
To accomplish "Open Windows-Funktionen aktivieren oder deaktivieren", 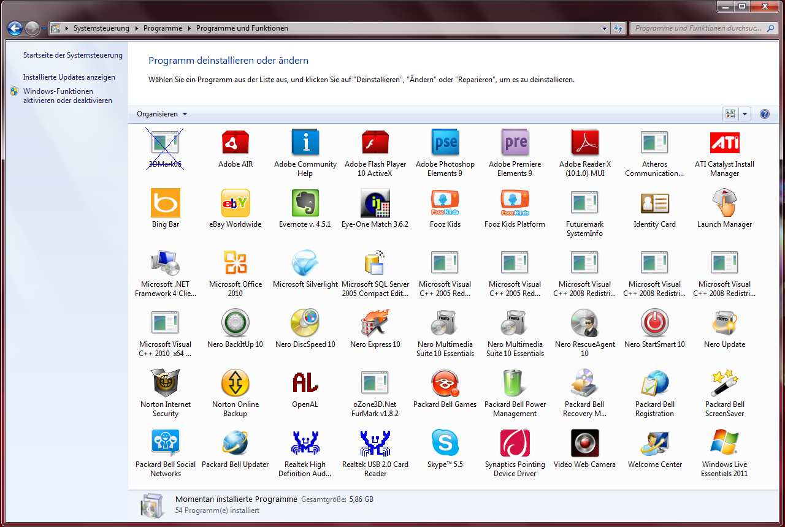I will tap(67, 96).
